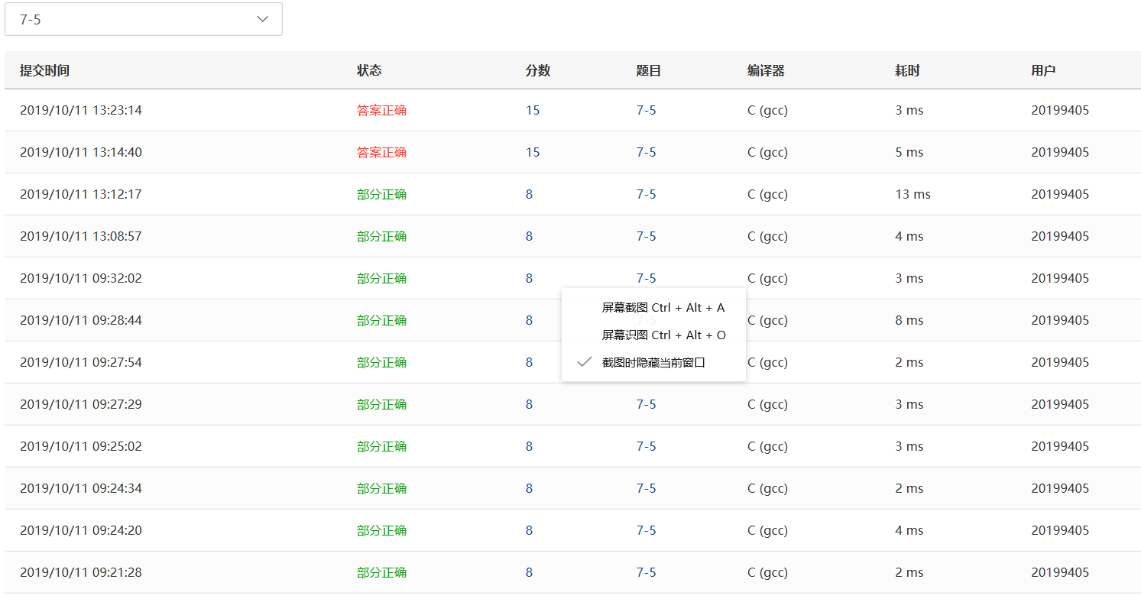
Task: Click 部分正确 status in the 13:08:57 row
Action: click(x=381, y=236)
